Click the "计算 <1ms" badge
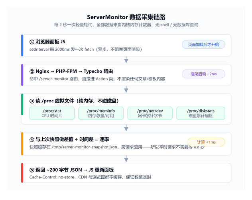 point(207,142)
